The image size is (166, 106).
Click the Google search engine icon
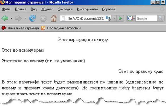(x=130, y=18)
